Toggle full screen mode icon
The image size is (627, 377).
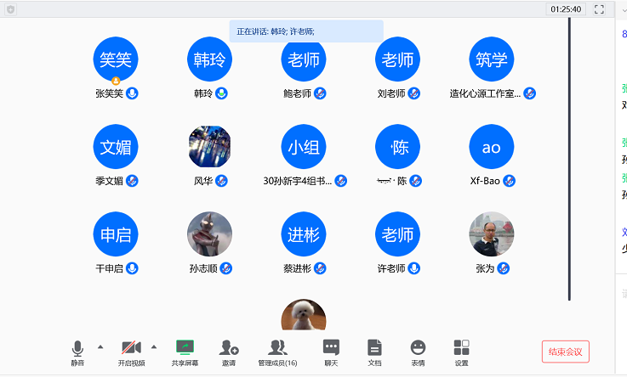[599, 9]
